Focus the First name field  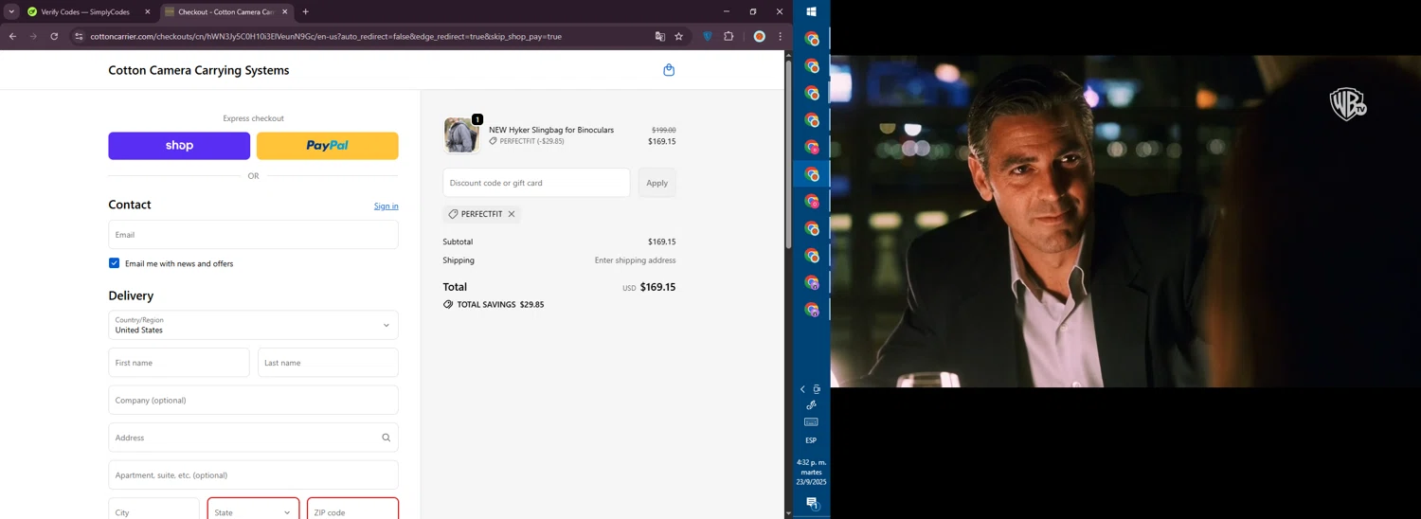point(179,363)
